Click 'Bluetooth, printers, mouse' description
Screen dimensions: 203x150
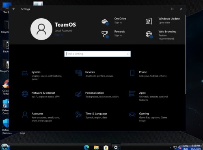[99, 76]
